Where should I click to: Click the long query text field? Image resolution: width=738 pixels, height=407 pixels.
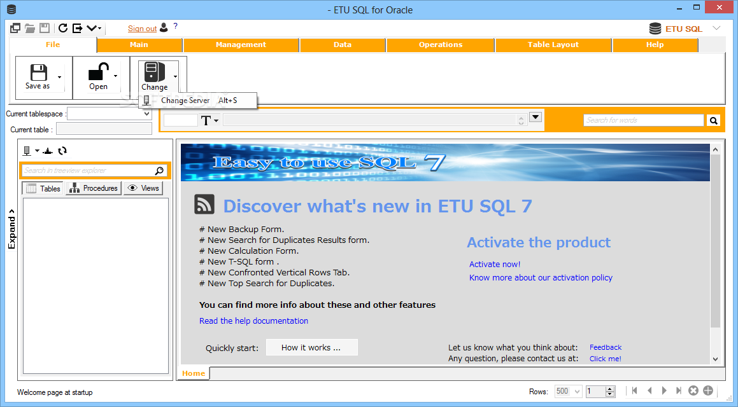tap(369, 120)
